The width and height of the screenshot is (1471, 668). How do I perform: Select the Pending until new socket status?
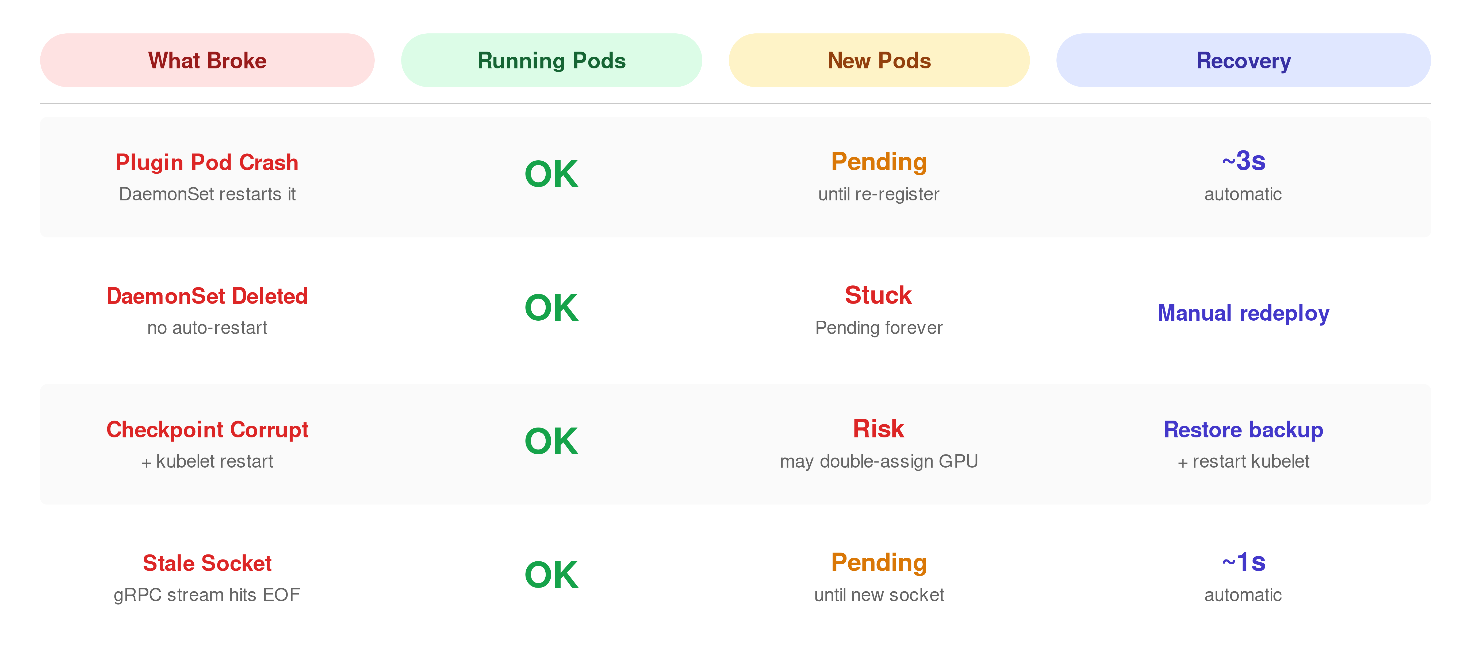879,563
